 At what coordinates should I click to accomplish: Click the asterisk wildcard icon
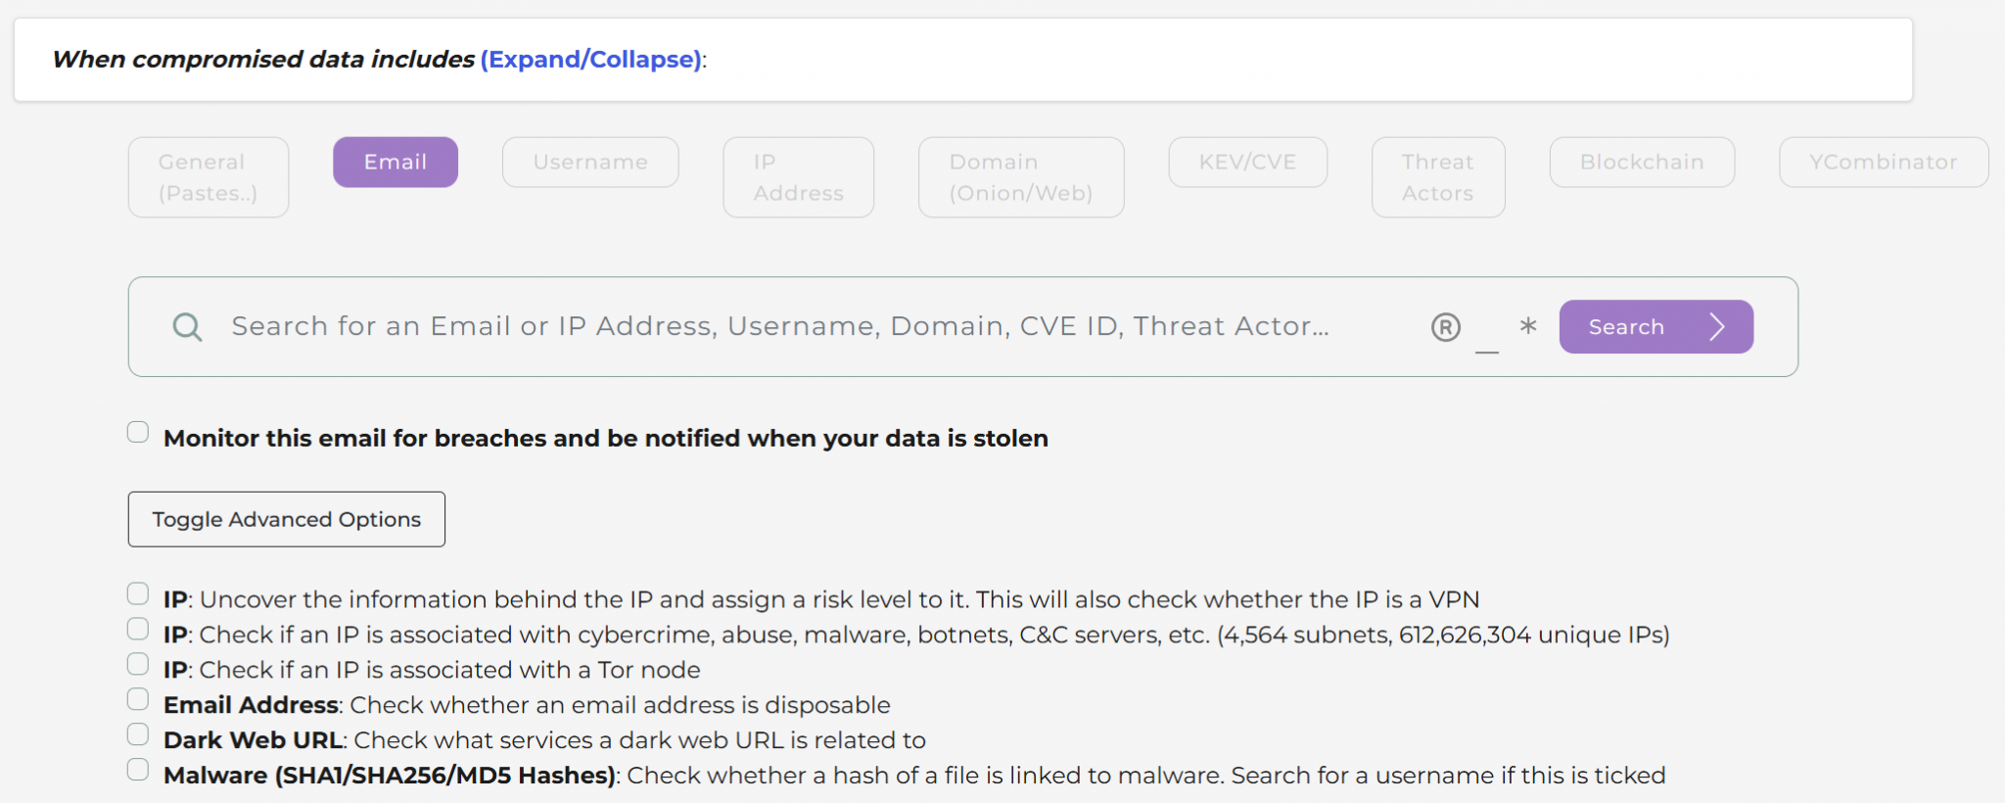coord(1528,326)
